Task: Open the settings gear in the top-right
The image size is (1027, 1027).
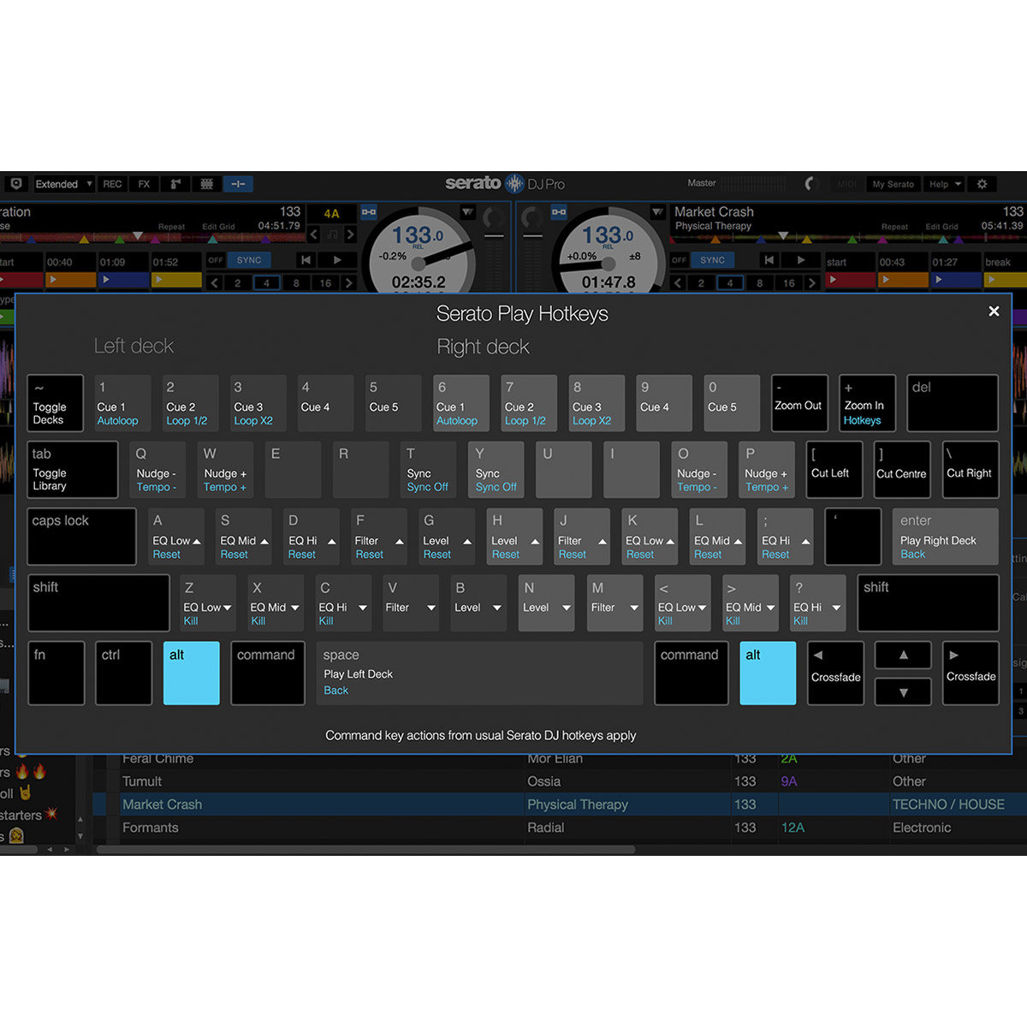Action: [x=982, y=184]
